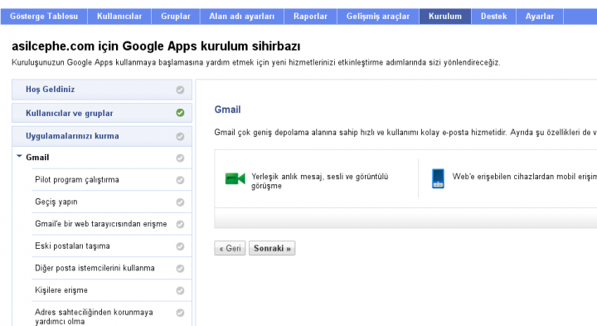Click the green video camera icon

point(235,178)
